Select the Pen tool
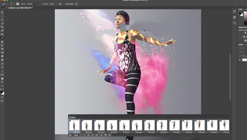 coord(2,64)
